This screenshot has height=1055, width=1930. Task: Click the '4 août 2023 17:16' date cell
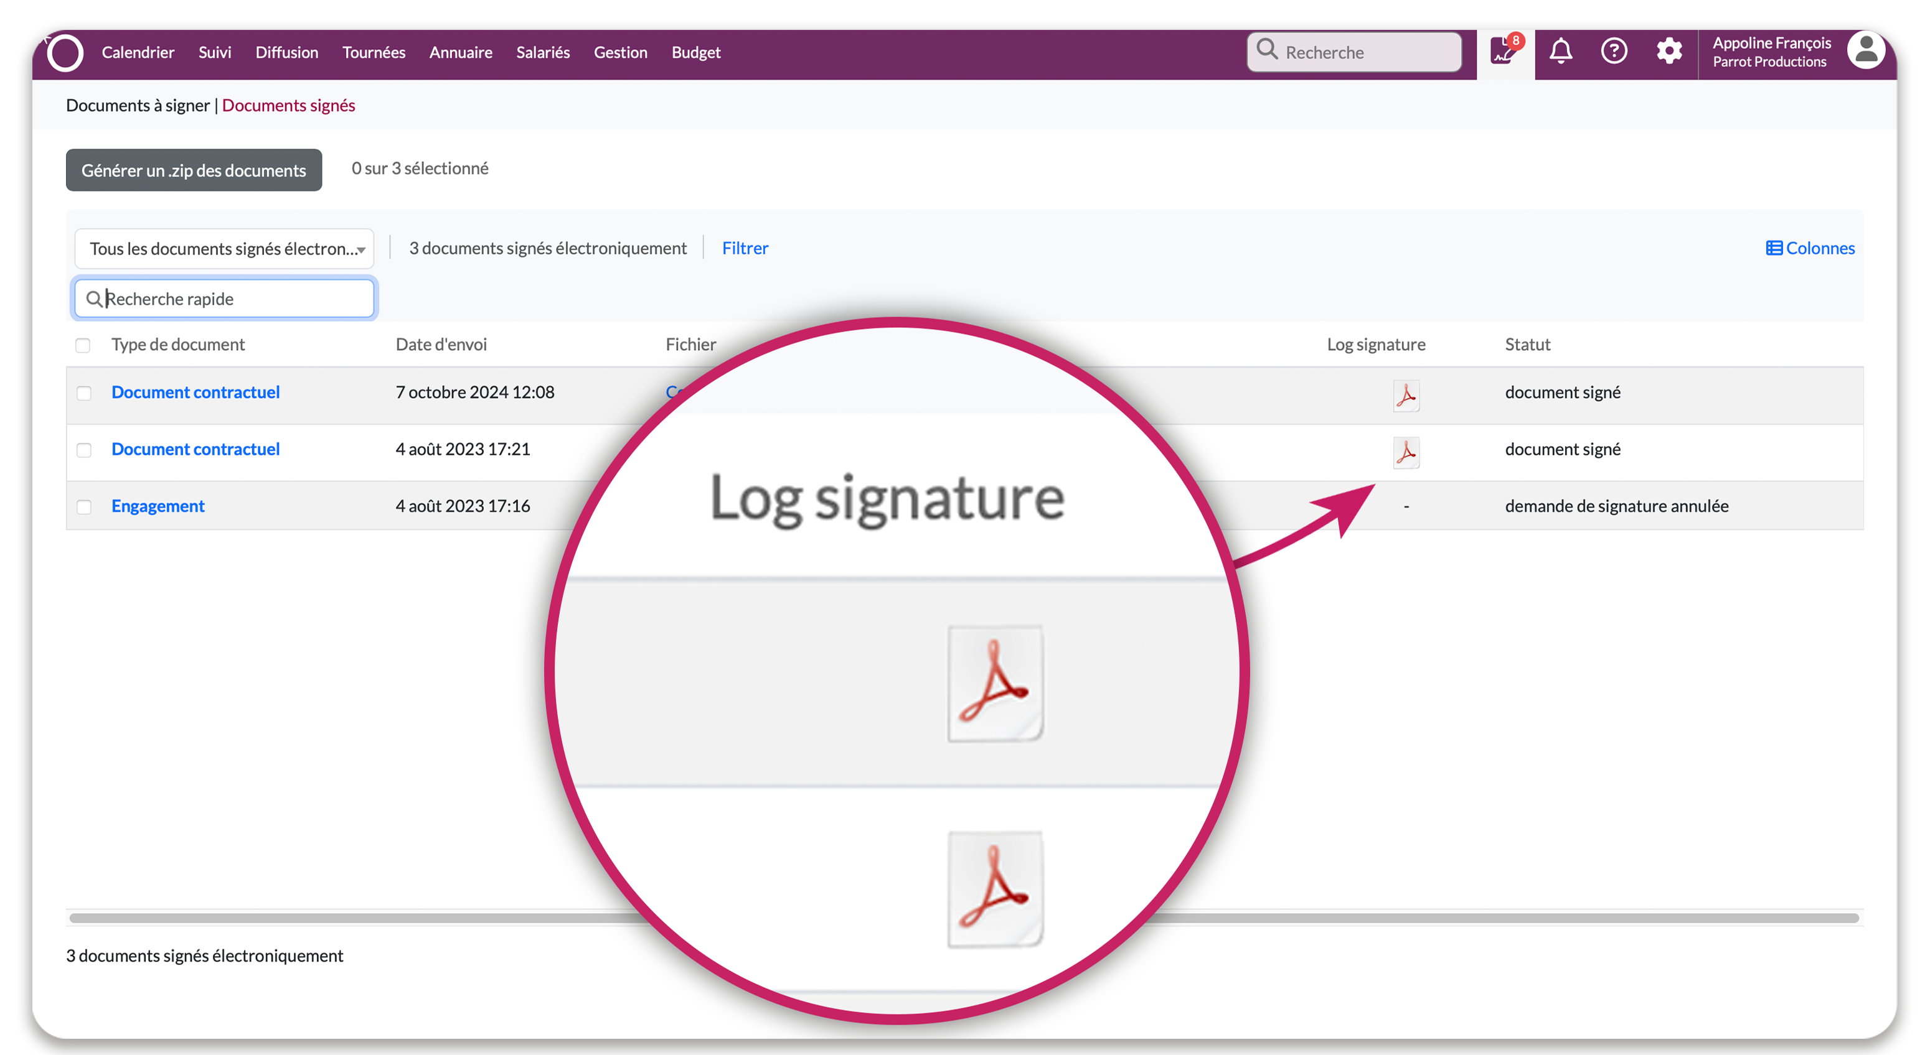pyautogui.click(x=463, y=505)
